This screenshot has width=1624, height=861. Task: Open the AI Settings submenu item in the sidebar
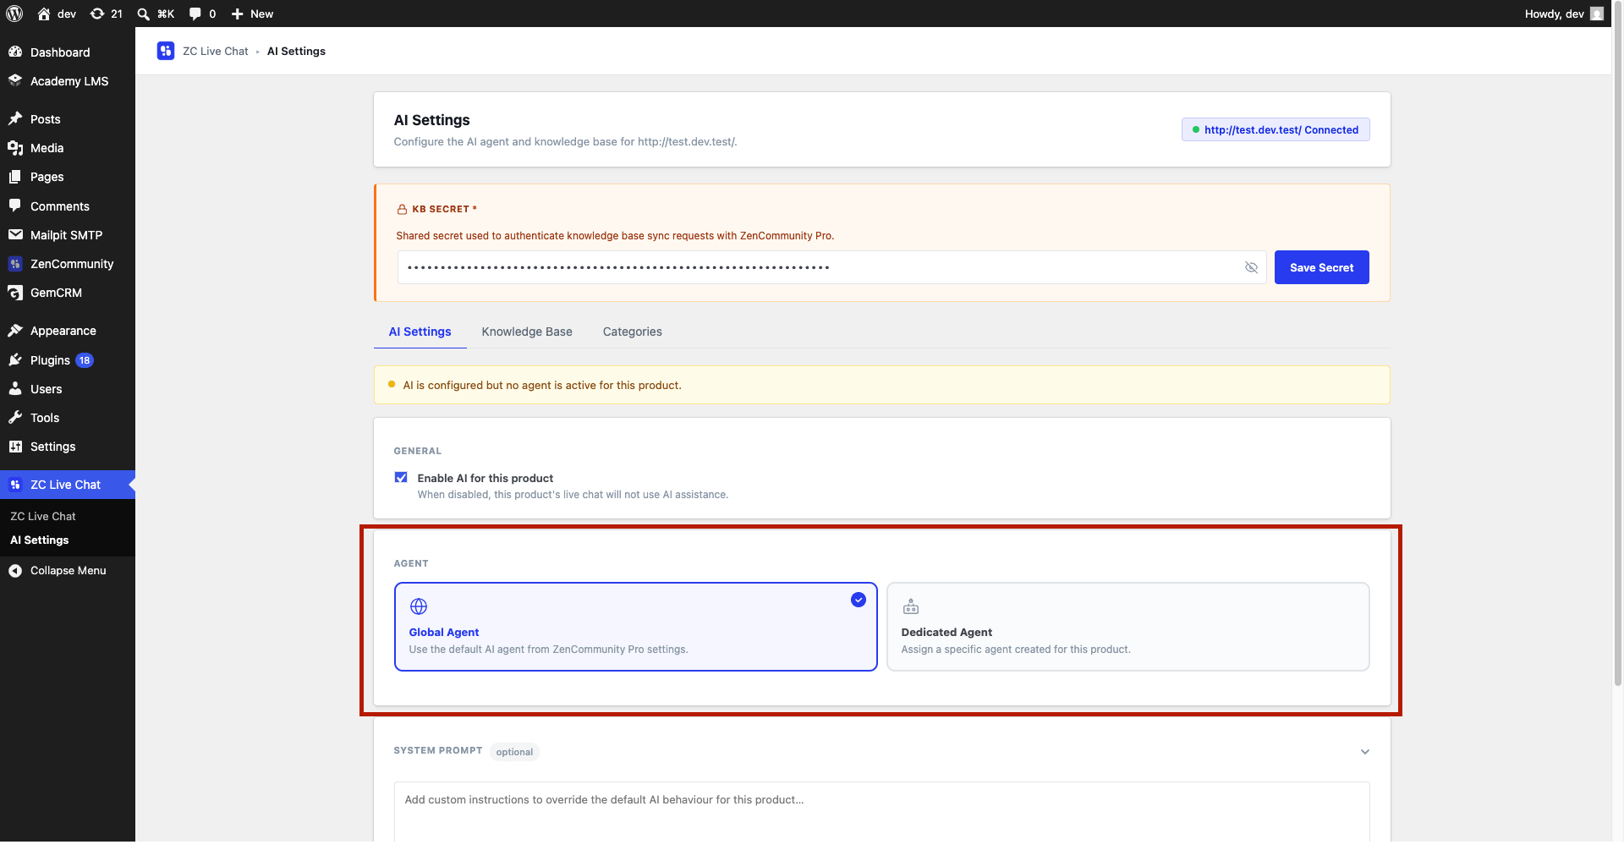click(x=40, y=540)
